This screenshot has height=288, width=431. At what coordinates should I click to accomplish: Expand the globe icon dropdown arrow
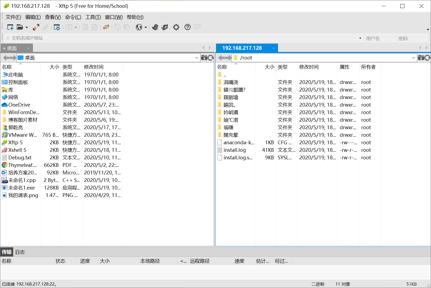click(146, 27)
